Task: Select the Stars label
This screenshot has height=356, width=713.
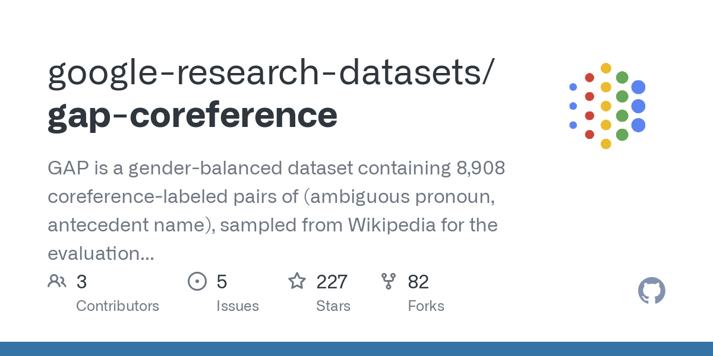Action: (333, 306)
